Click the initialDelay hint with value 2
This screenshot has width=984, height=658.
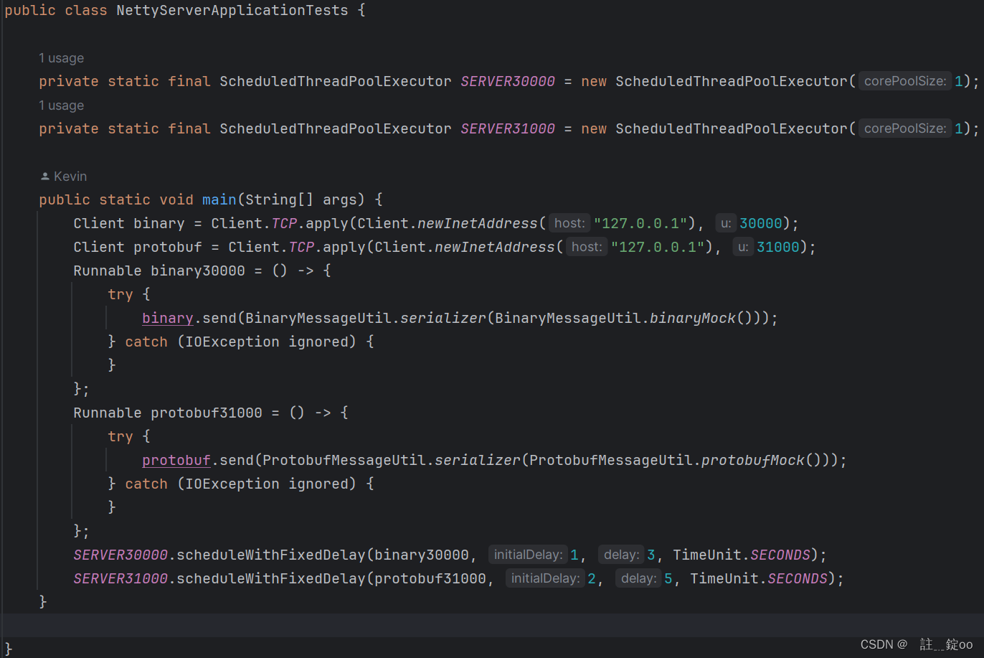tap(545, 578)
